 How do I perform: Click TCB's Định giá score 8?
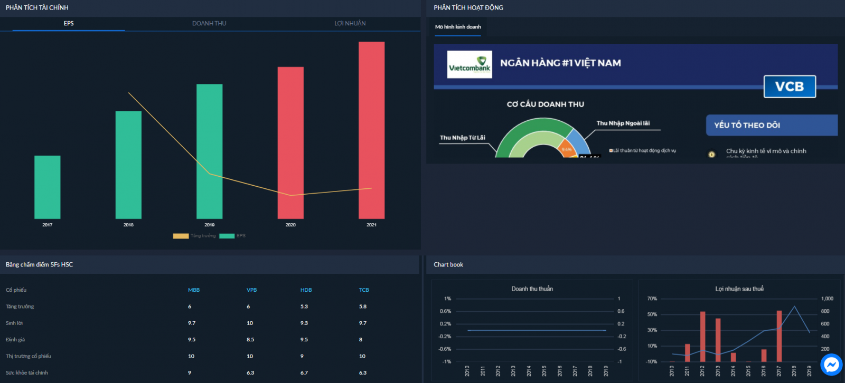tap(361, 340)
